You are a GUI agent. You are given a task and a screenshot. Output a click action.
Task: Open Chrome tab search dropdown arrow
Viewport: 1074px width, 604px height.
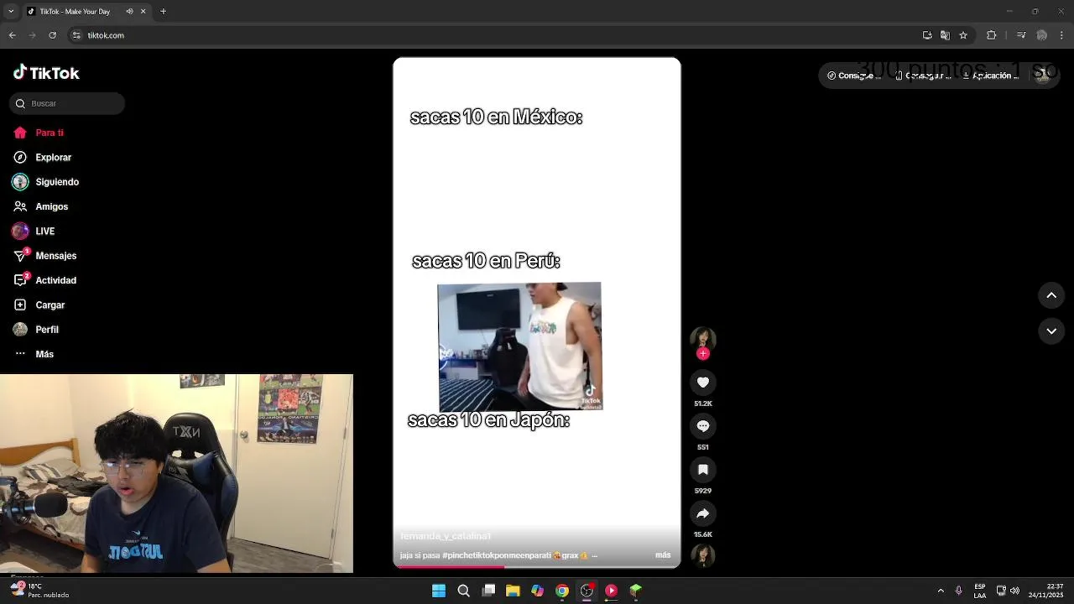click(x=12, y=12)
